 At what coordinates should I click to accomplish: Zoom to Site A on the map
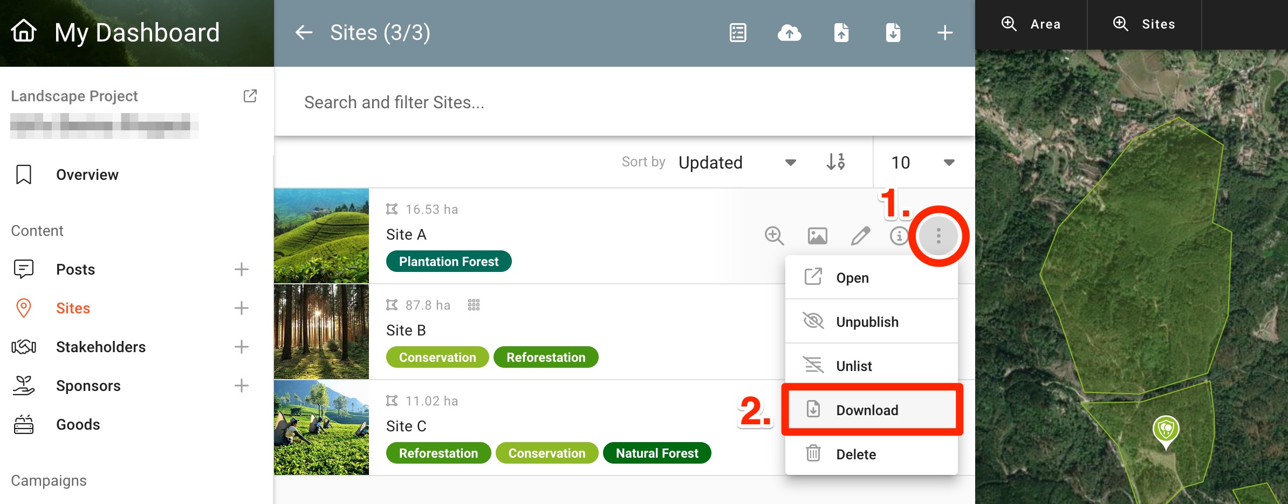774,236
